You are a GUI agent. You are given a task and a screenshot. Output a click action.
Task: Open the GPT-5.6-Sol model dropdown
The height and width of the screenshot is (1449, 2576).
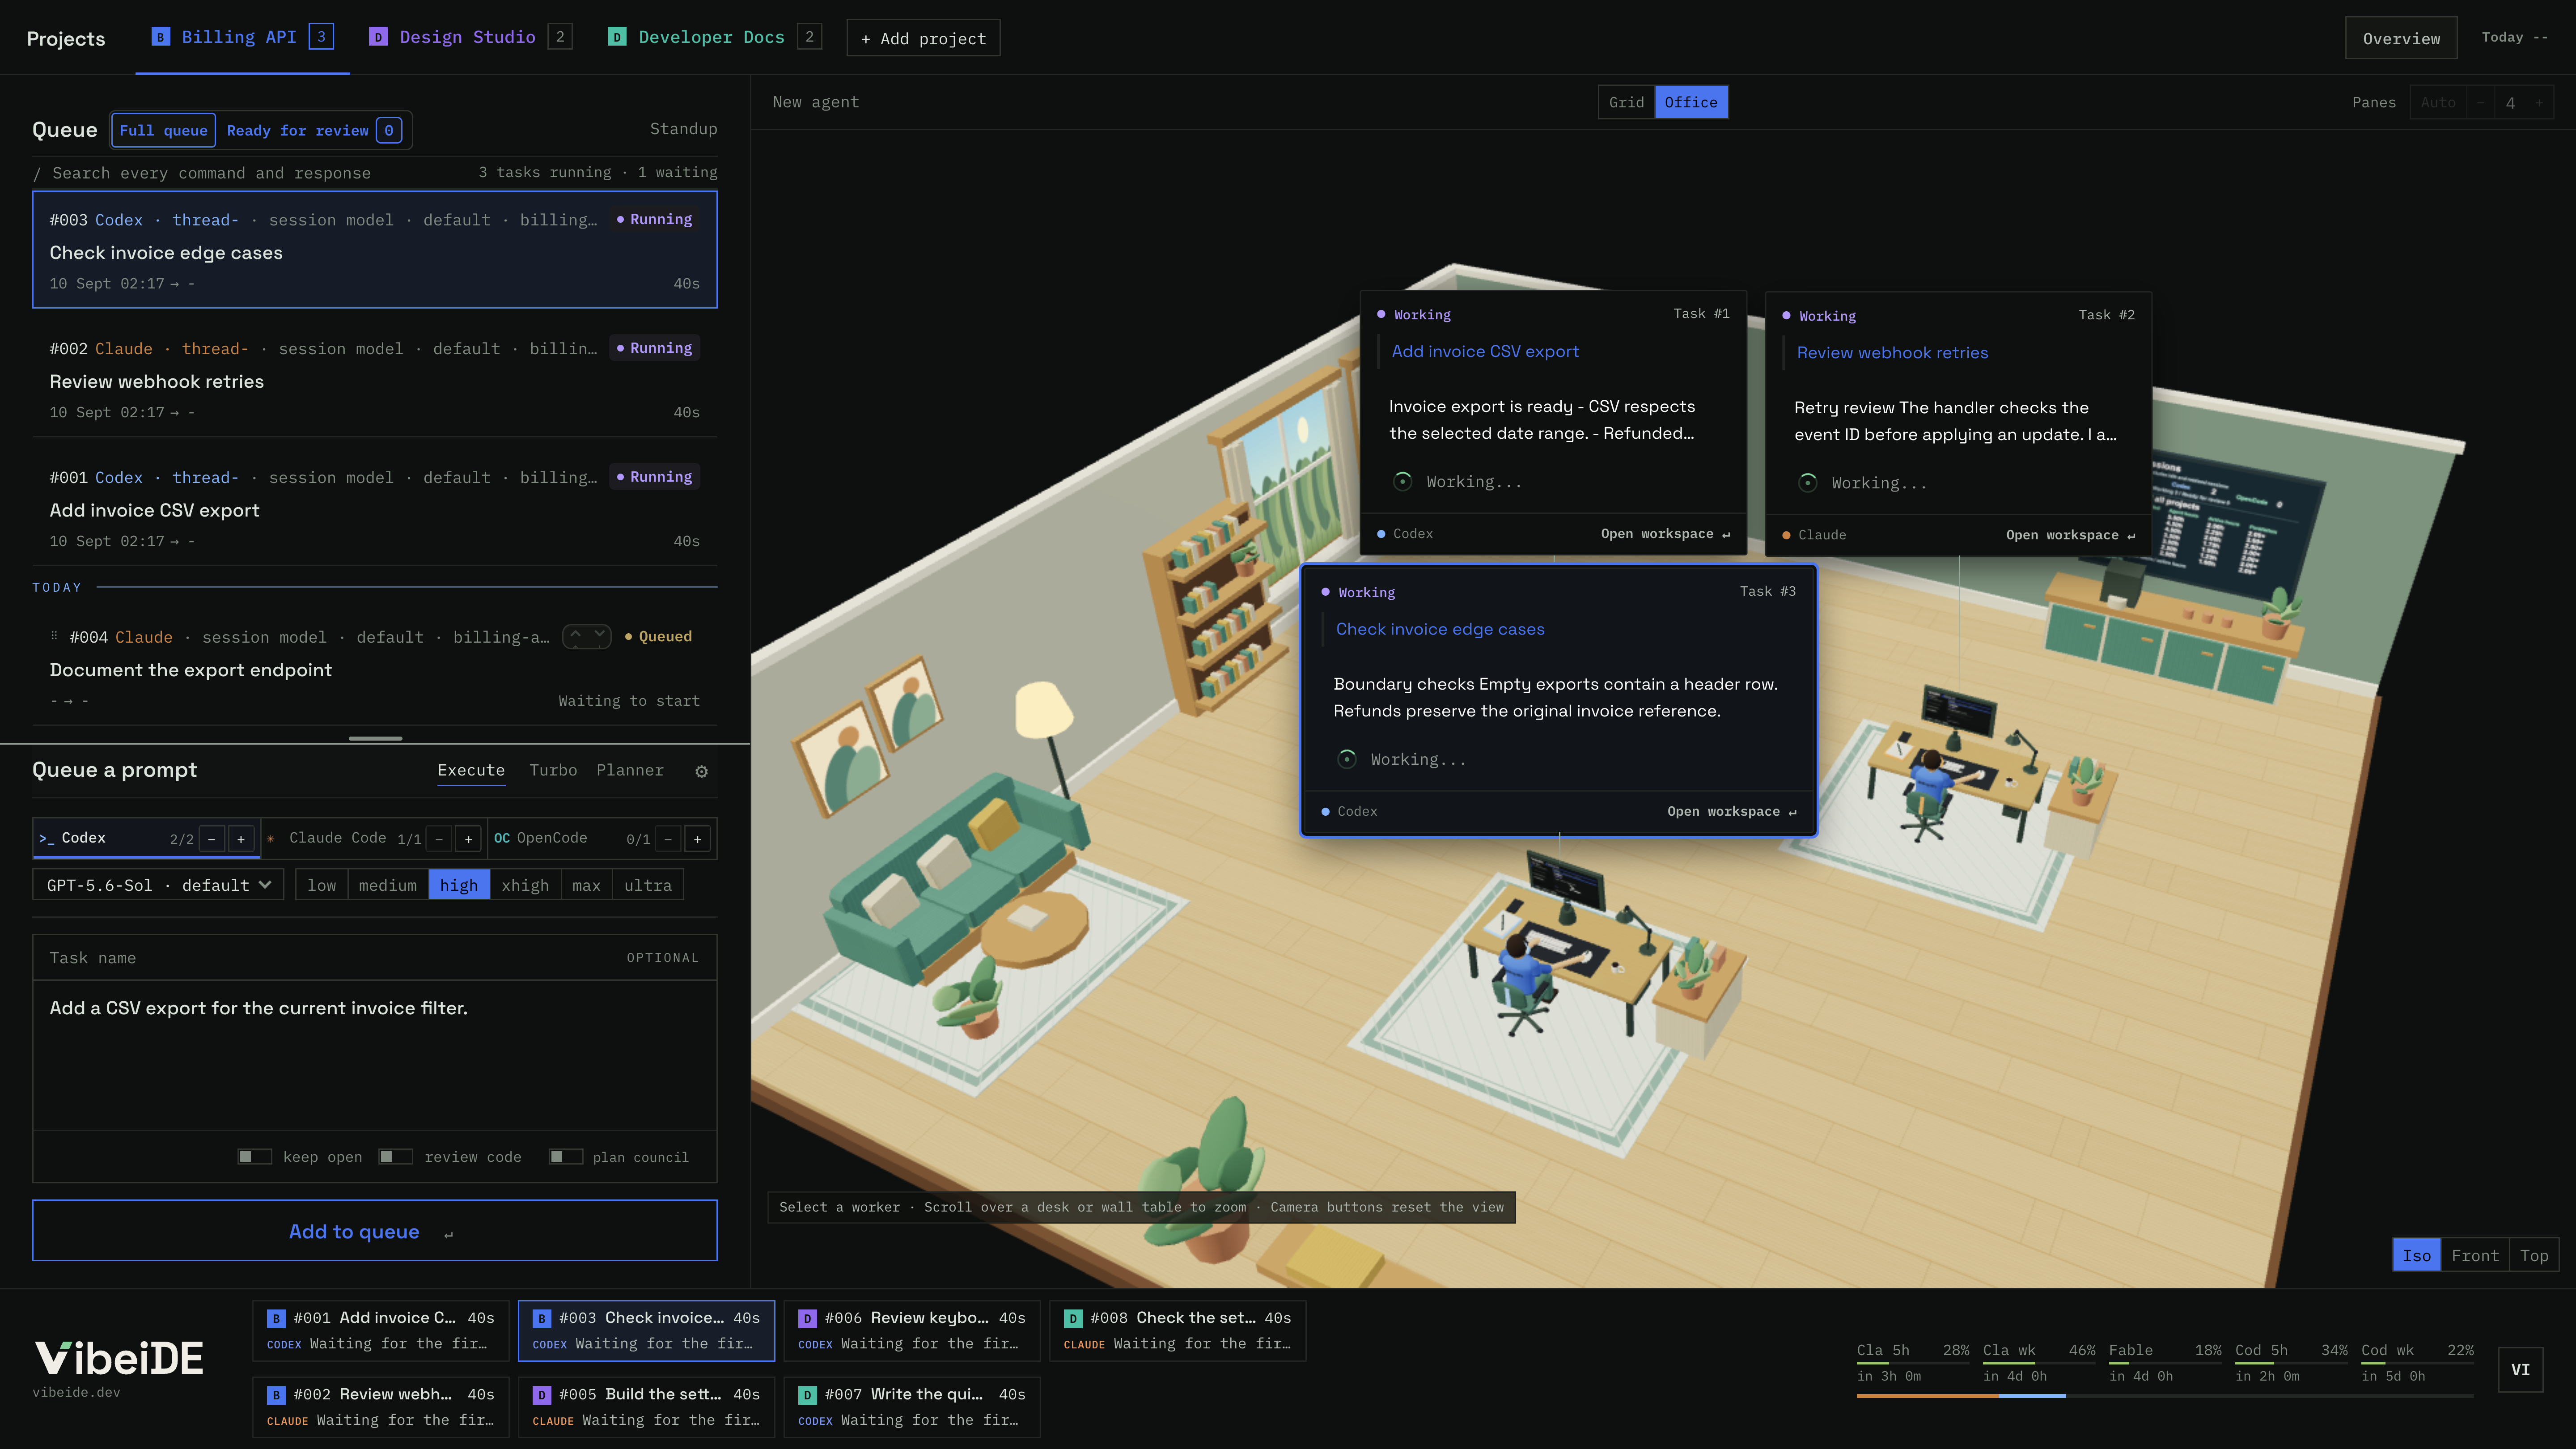click(x=158, y=885)
